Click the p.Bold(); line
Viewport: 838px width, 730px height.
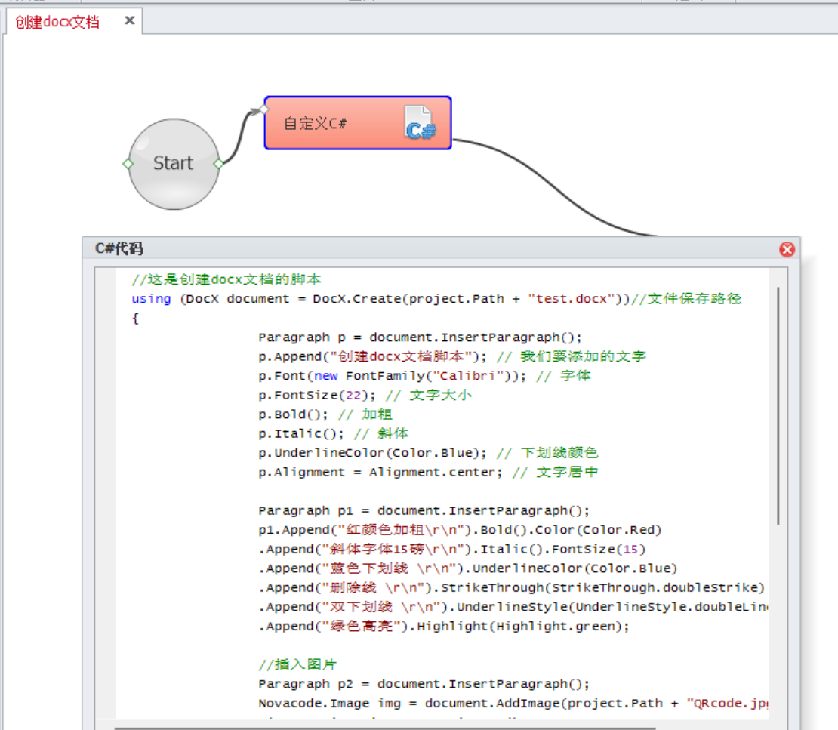[325, 414]
